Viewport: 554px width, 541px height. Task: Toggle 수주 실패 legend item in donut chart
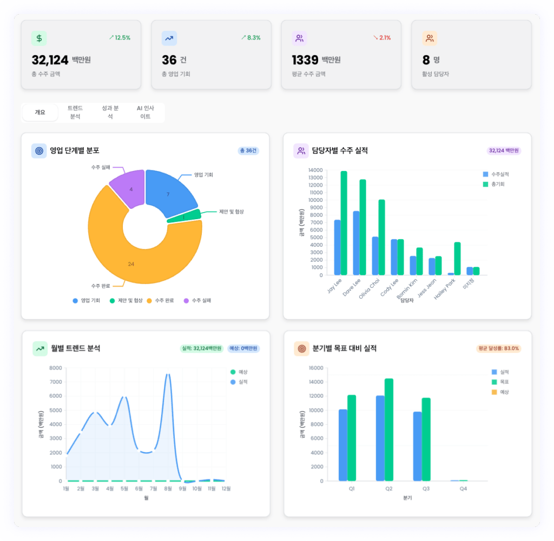[x=197, y=300]
